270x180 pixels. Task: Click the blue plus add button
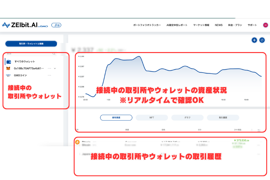[x=254, y=40]
